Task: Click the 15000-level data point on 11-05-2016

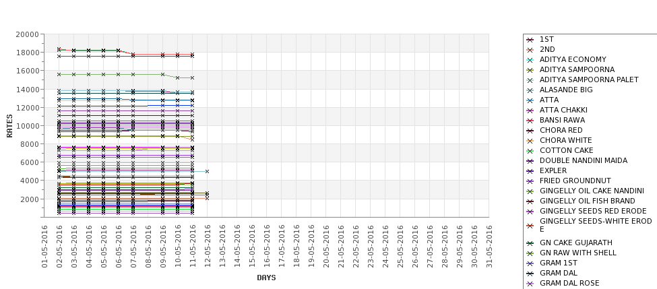Action: (192, 78)
